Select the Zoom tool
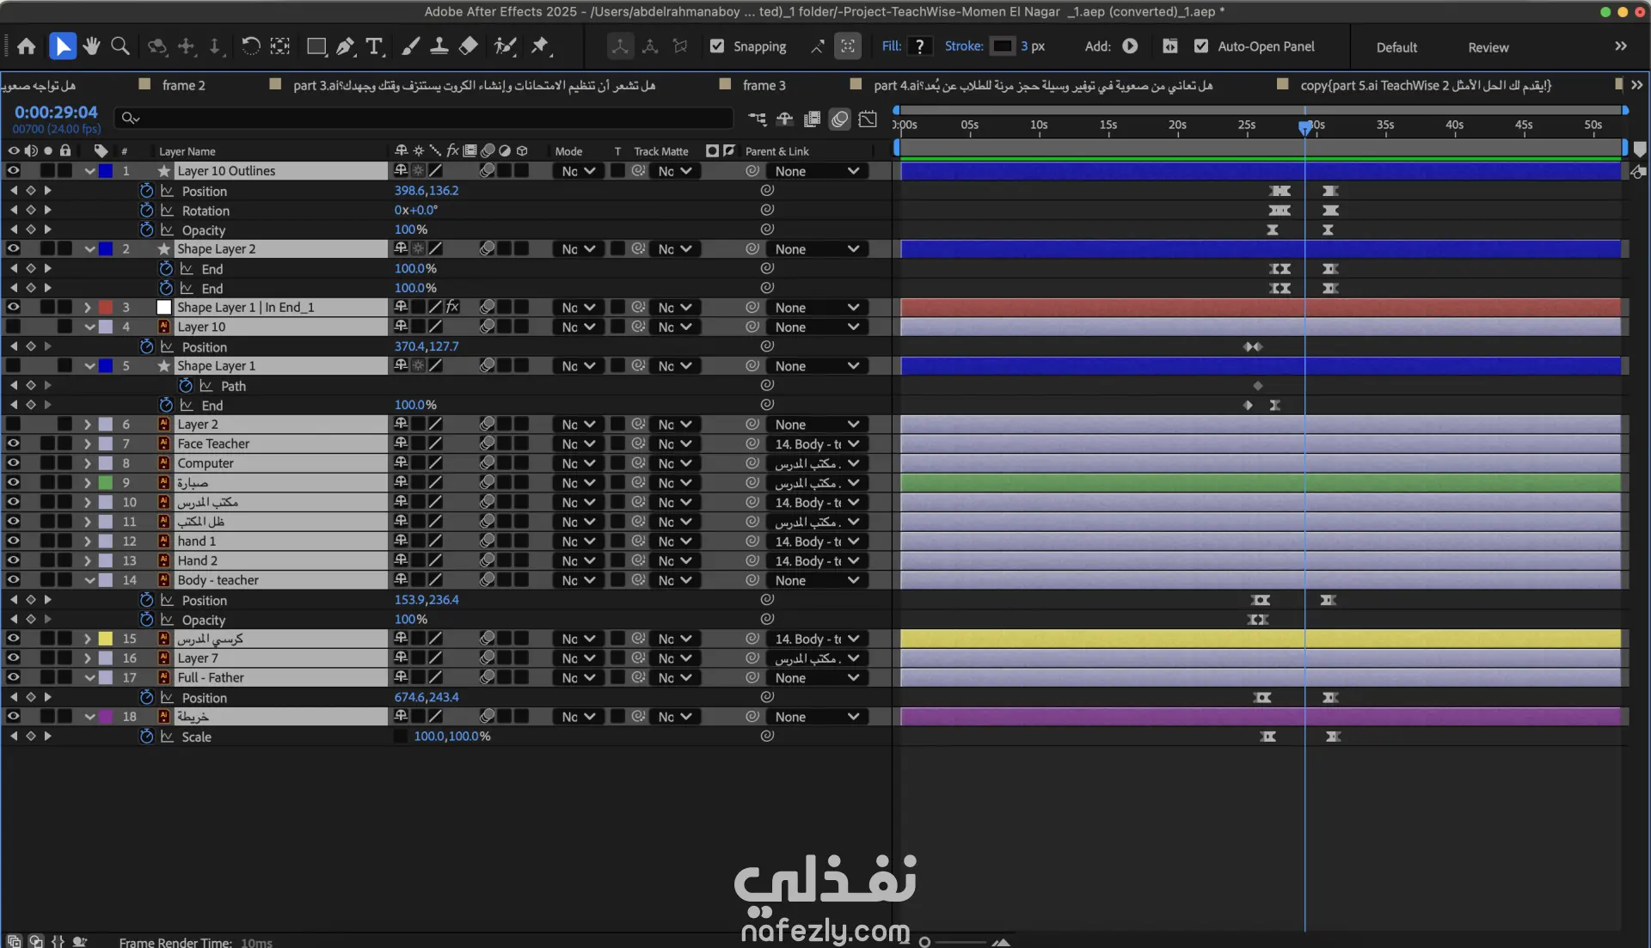Screen dimensions: 1651x948 pos(120,46)
